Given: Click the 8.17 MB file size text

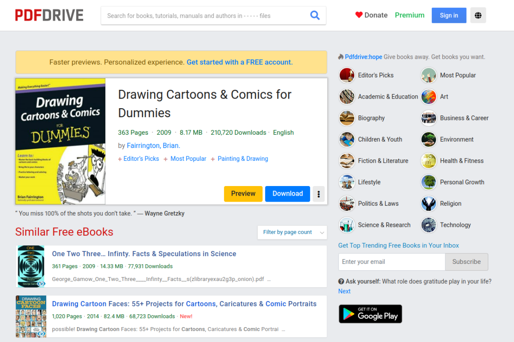Looking at the screenshot, I should point(191,133).
